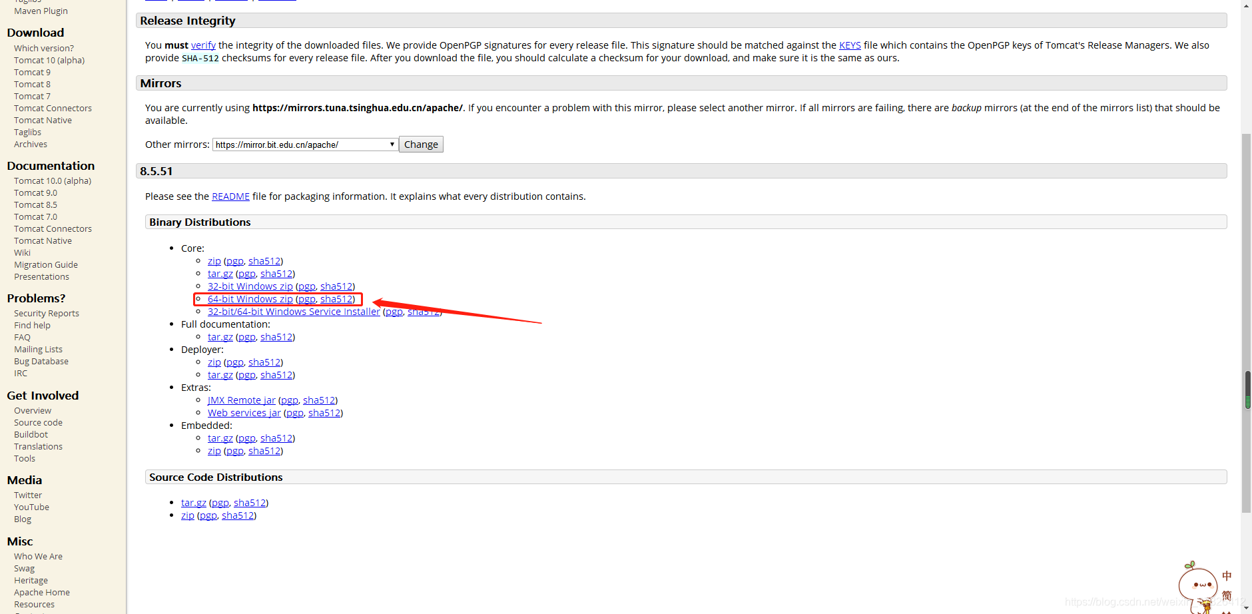Open the README link
The height and width of the screenshot is (614, 1252).
click(x=230, y=196)
